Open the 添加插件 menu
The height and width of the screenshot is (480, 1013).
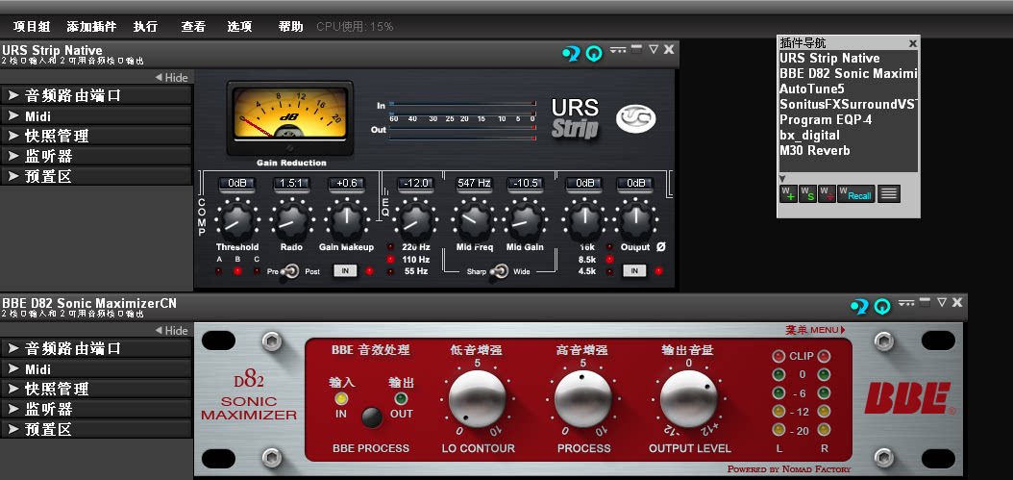point(91,27)
